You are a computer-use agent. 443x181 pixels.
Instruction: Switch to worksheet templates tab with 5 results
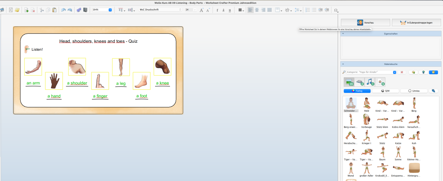coord(380,82)
